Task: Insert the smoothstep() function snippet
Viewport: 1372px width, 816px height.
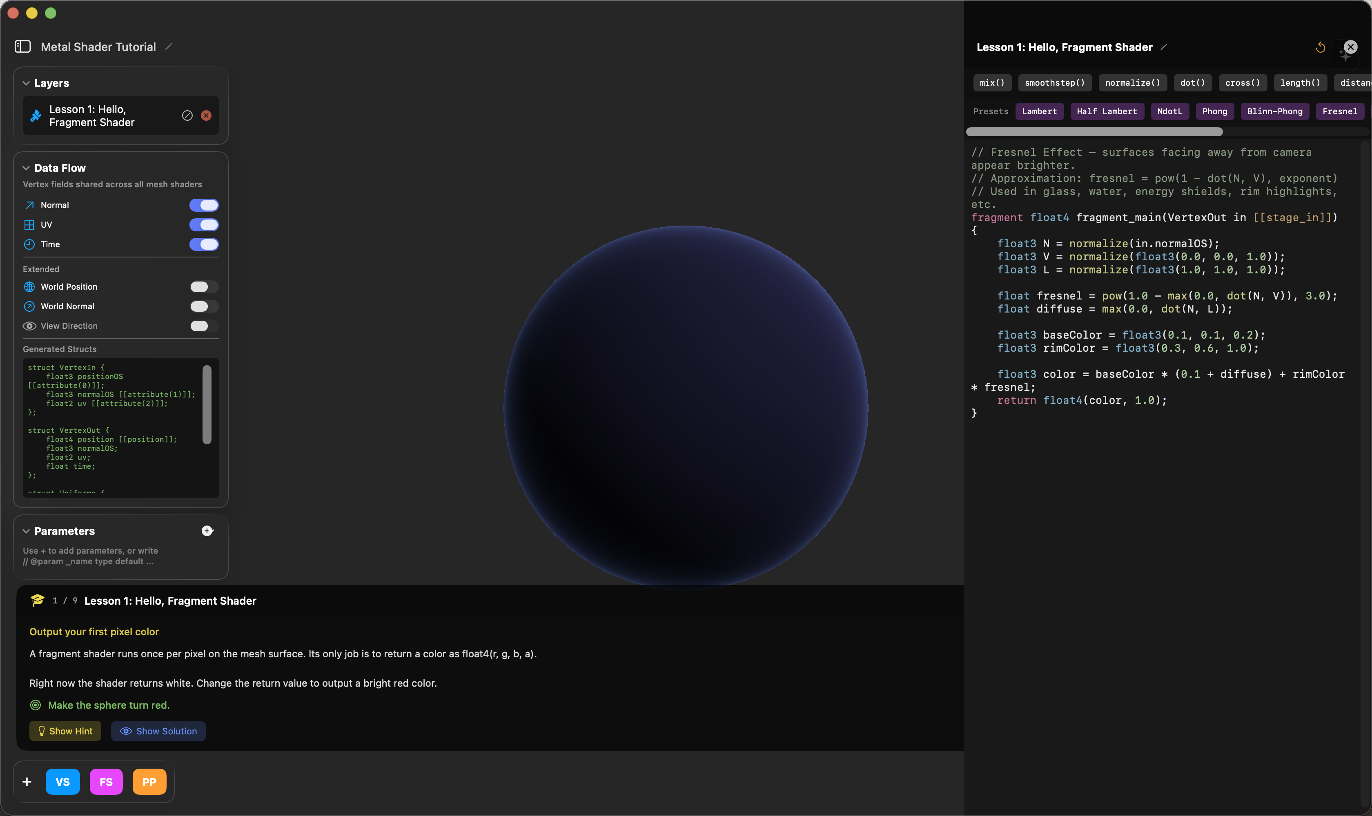Action: click(1055, 83)
